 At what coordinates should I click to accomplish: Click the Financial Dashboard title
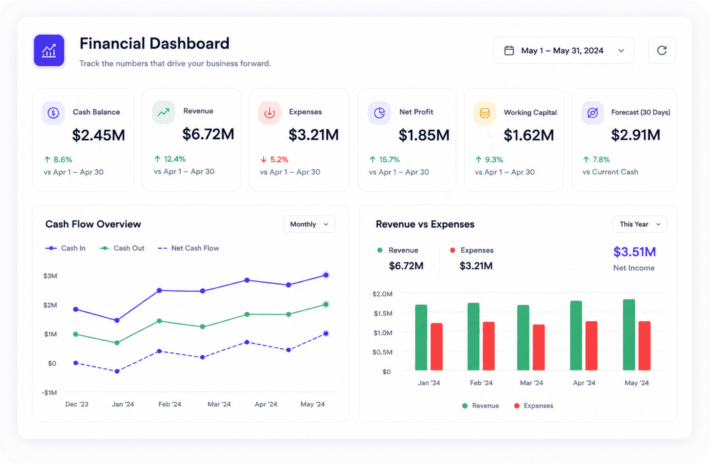154,44
